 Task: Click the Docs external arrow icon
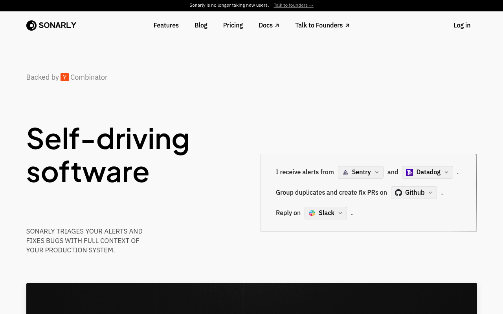coord(277,26)
